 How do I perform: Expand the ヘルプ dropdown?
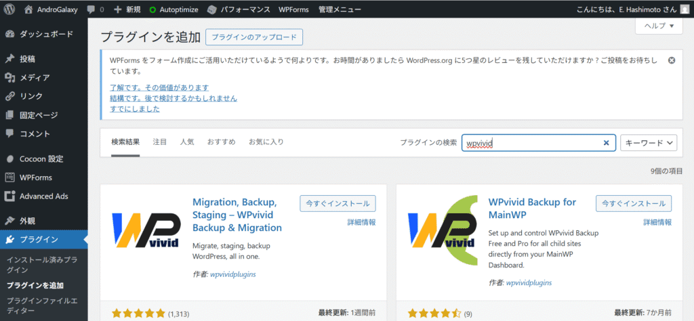[x=659, y=26]
